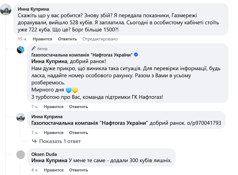
Task: Open Нафтогаз України company logo avatar
Action: tap(21, 50)
